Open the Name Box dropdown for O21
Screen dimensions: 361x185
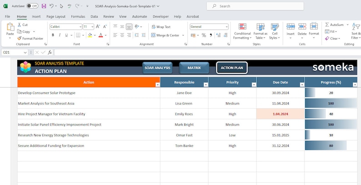point(25,52)
